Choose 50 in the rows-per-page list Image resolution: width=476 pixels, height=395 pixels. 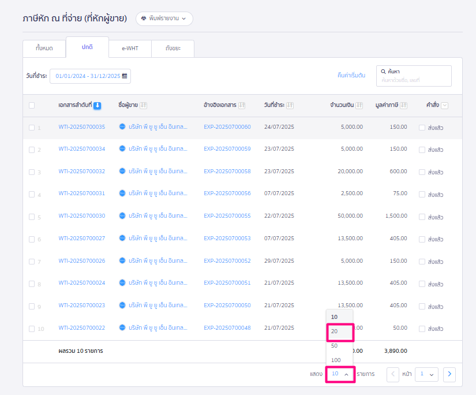[339, 346]
